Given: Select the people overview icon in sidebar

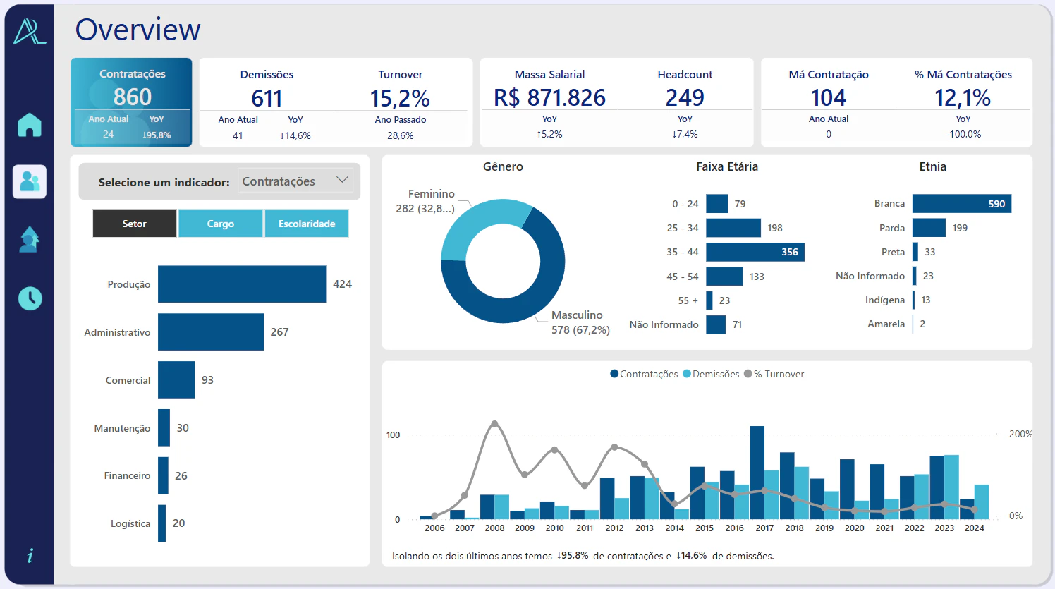Looking at the screenshot, I should pyautogui.click(x=30, y=181).
